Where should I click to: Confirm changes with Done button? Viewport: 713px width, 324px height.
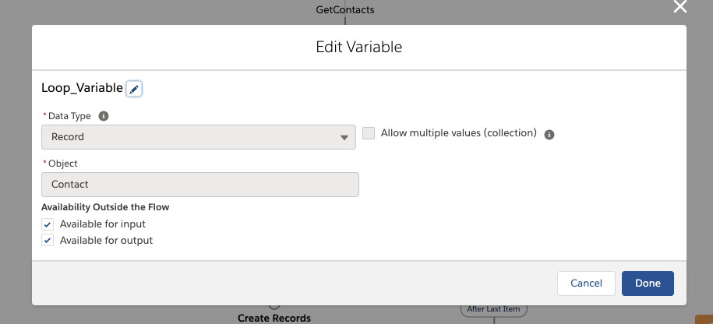(648, 283)
